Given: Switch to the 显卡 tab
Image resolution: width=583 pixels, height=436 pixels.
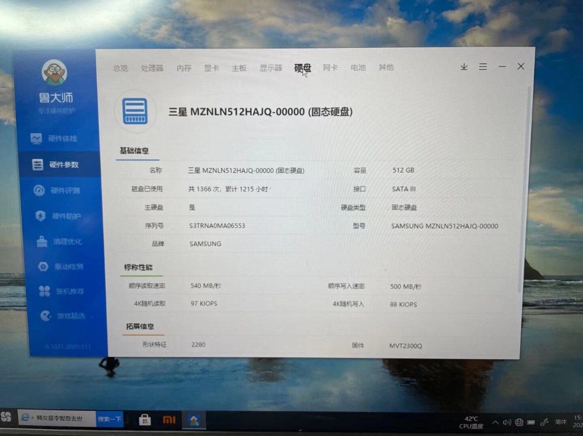Looking at the screenshot, I should 211,68.
